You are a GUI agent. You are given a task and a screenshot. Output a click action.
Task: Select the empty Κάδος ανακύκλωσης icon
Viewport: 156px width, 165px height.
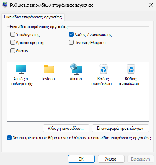point(131,69)
